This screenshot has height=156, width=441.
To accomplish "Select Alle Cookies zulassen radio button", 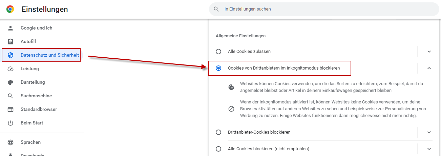I will (218, 52).
